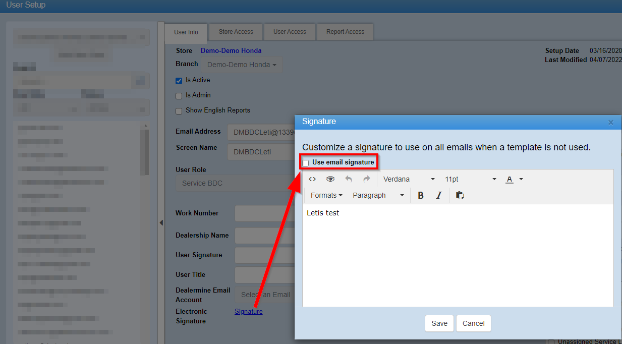Viewport: 622px width, 344px height.
Task: Open the Verdana font family dropdown
Action: click(409, 179)
